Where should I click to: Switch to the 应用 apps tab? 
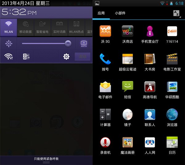click(101, 13)
